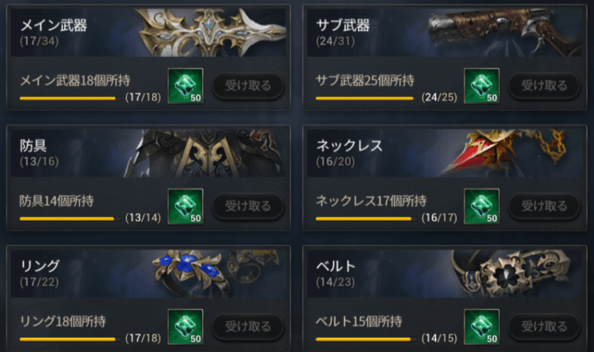Viewport: 594px width, 352px height.
Task: Tap the green gem reward for ベルト
Action: coord(481,327)
